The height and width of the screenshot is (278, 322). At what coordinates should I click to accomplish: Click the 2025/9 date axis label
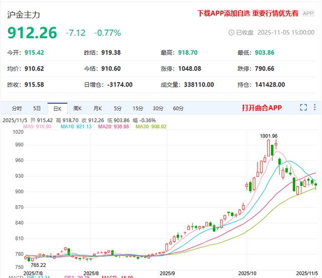[167, 273]
